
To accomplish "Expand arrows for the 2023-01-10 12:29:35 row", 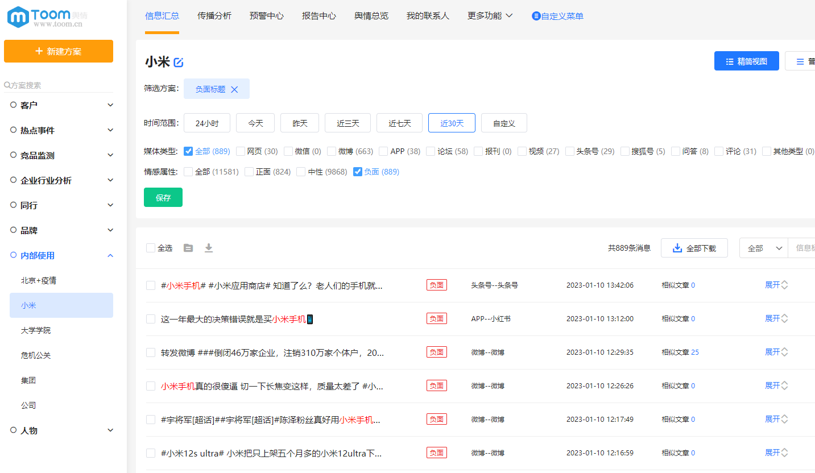I will tap(784, 352).
